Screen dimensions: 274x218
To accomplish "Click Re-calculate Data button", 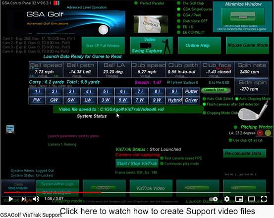I will pos(244,153).
